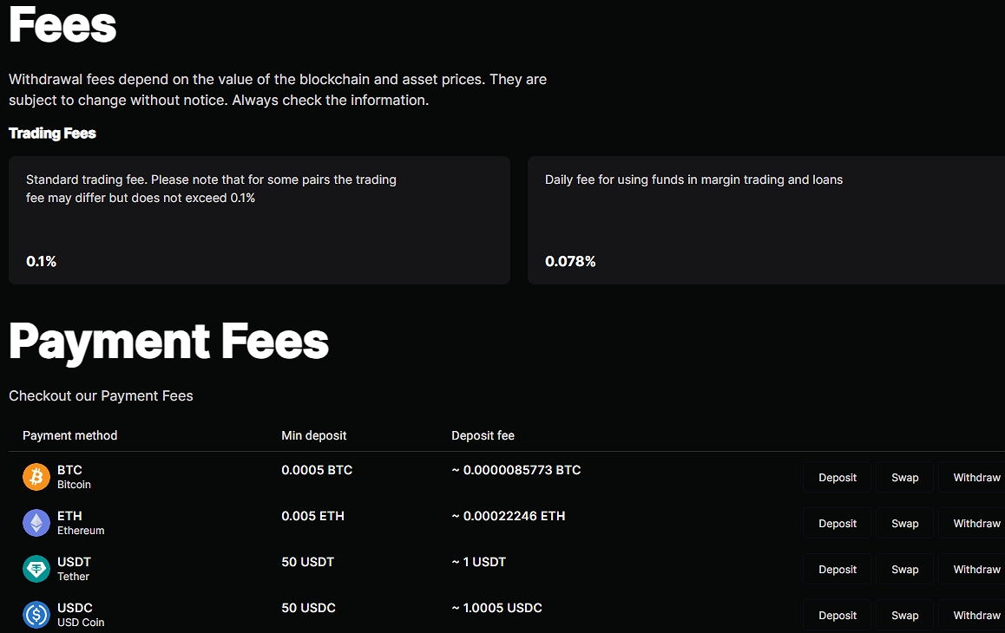Hit Deposit for USDT Tether

837,570
